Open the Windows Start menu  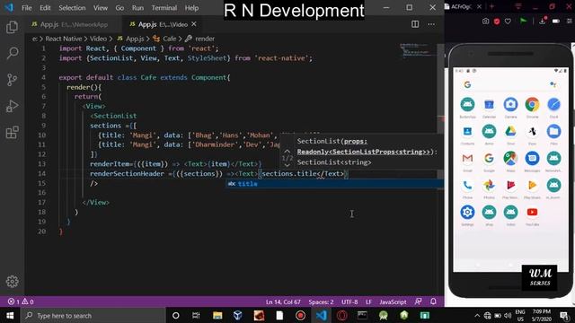pyautogui.click(x=10, y=315)
